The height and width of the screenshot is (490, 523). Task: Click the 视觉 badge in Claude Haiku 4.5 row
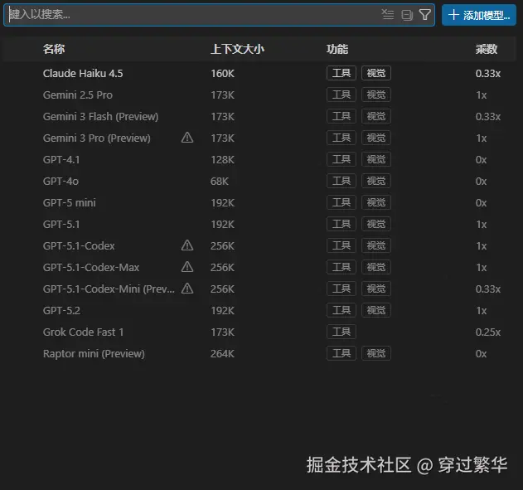(x=376, y=73)
